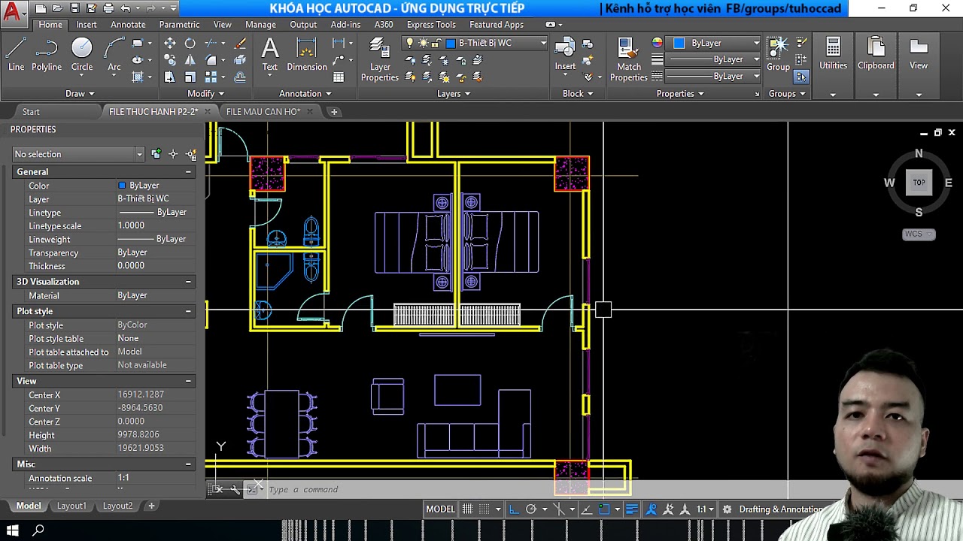Collapse the General properties section
This screenshot has height=541, width=963.
(188, 172)
